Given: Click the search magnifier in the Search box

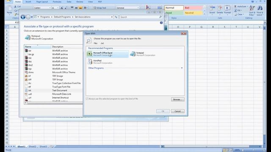Looking at the screenshot, I should [160, 17].
